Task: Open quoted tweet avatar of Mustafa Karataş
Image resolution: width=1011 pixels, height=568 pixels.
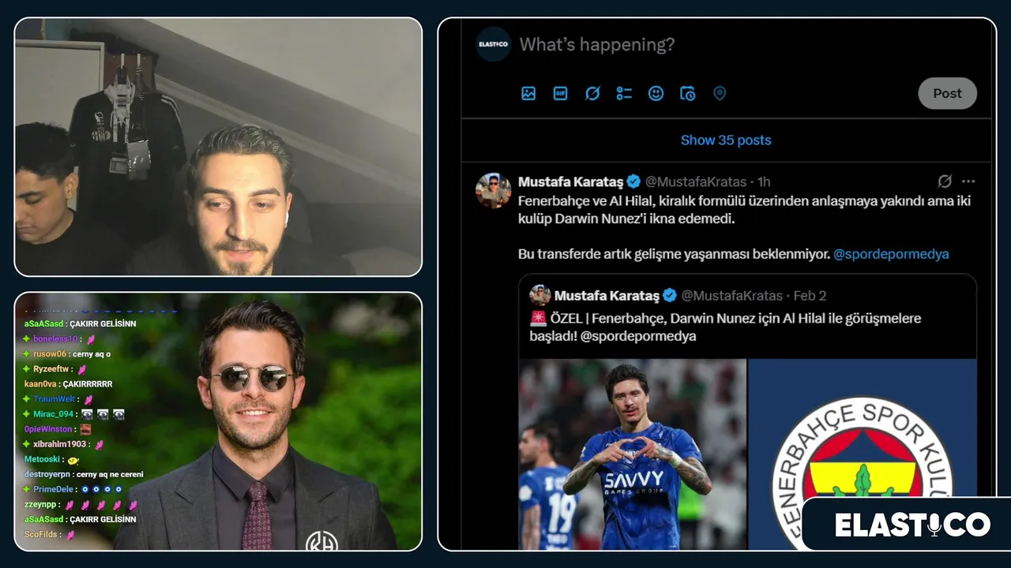Action: (540, 295)
